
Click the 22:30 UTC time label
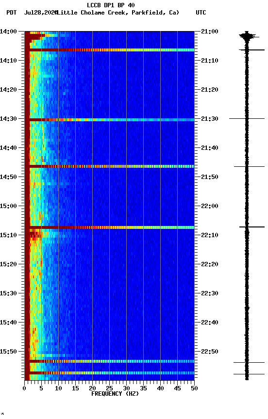[210, 293]
